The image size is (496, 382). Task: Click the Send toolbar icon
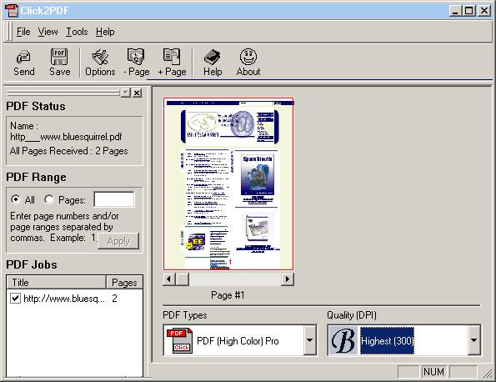[x=23, y=63]
